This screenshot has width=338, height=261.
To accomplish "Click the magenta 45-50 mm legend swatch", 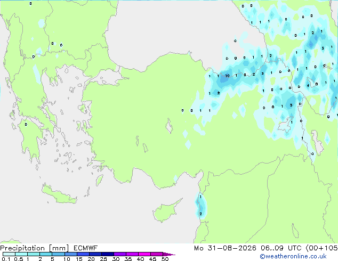I will (157, 254).
